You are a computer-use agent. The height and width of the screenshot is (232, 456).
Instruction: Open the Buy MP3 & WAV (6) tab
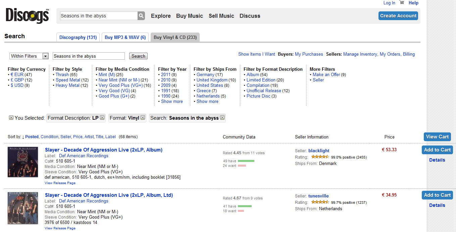pos(125,37)
